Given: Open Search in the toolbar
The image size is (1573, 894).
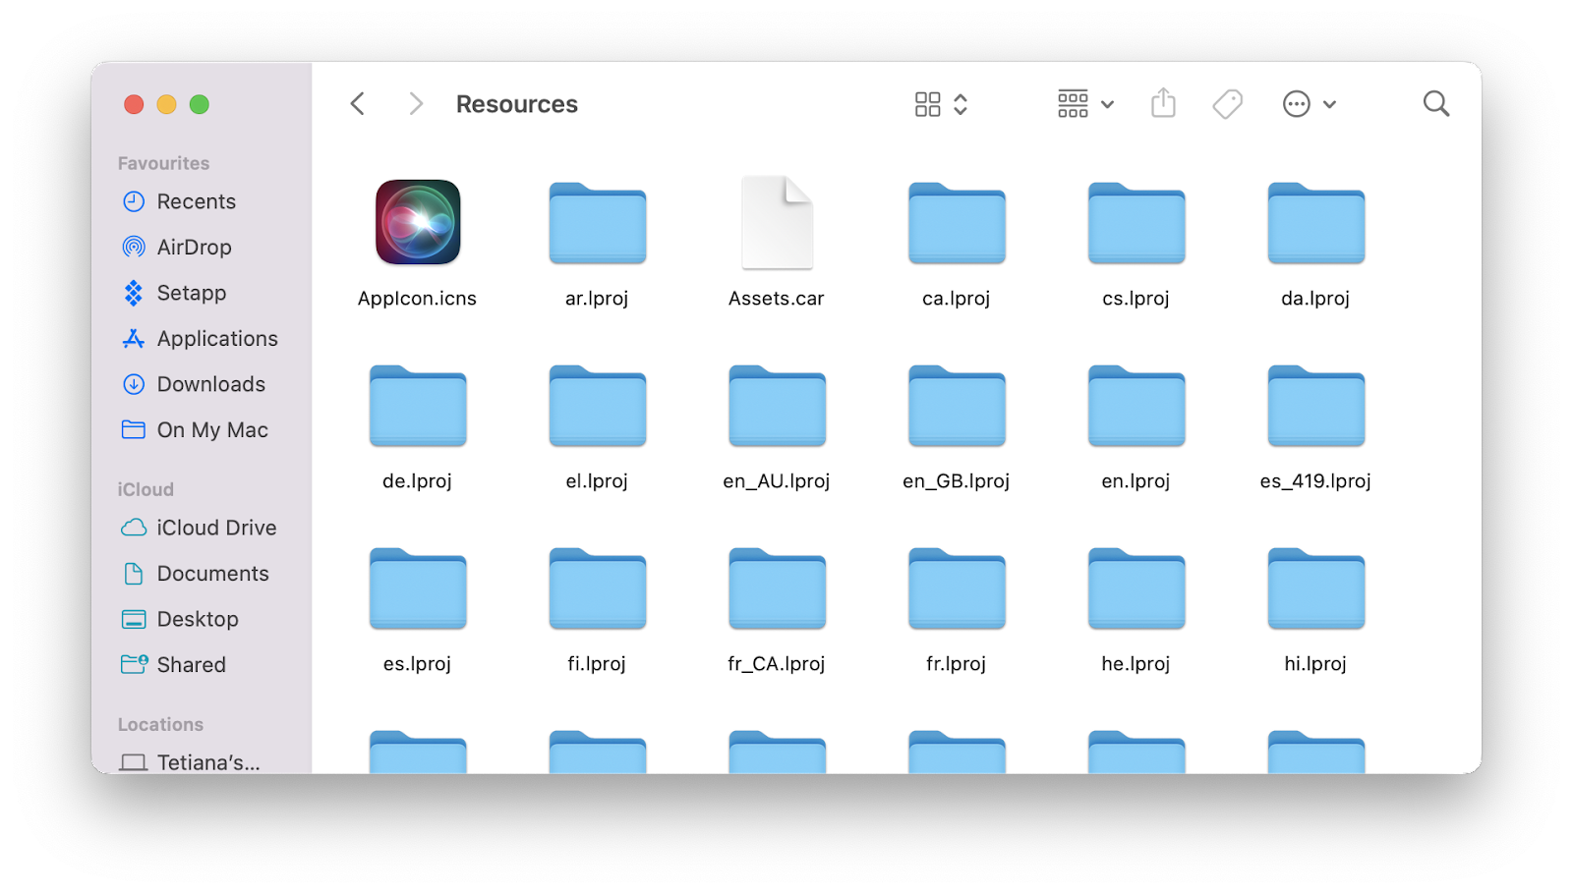Looking at the screenshot, I should coord(1435,103).
